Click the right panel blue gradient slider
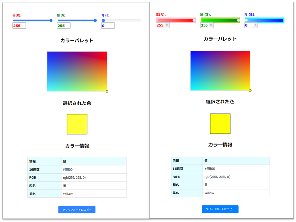 [264, 20]
